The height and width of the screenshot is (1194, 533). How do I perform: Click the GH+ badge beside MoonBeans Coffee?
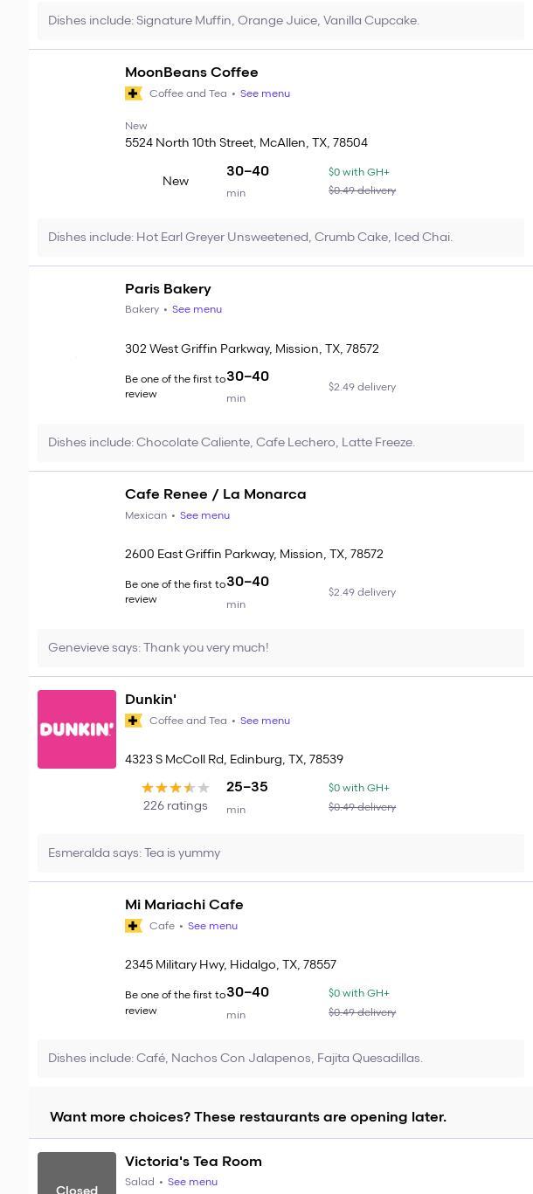(134, 93)
